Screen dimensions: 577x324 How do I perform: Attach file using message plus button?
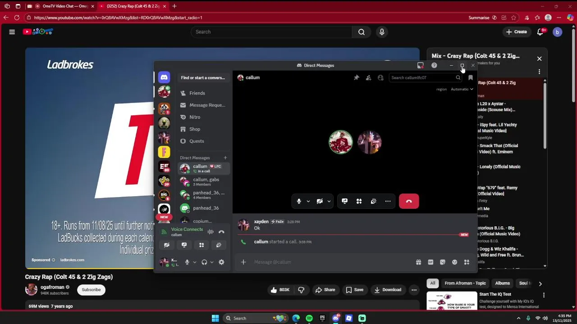pyautogui.click(x=243, y=262)
